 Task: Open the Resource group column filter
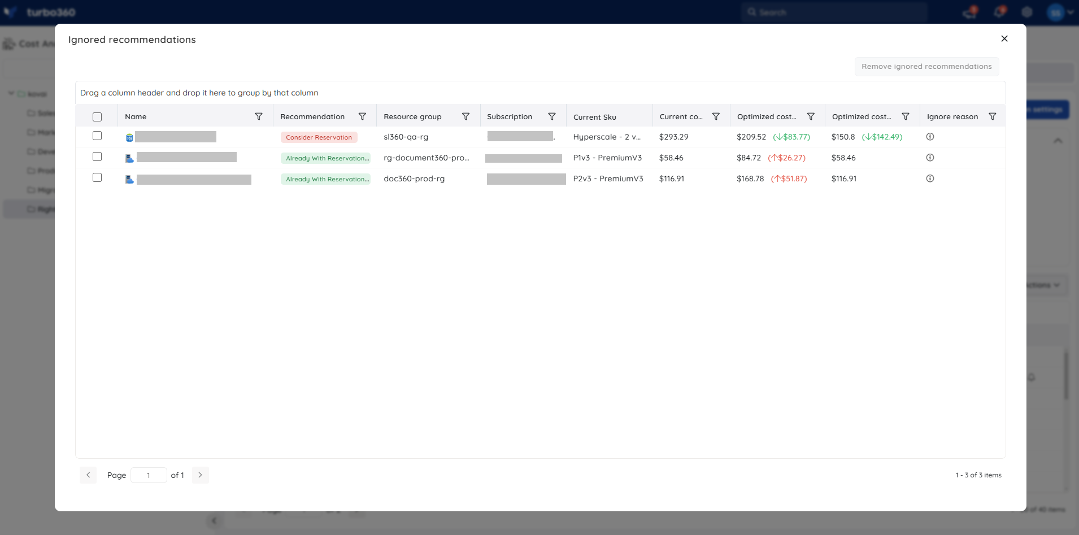(465, 116)
